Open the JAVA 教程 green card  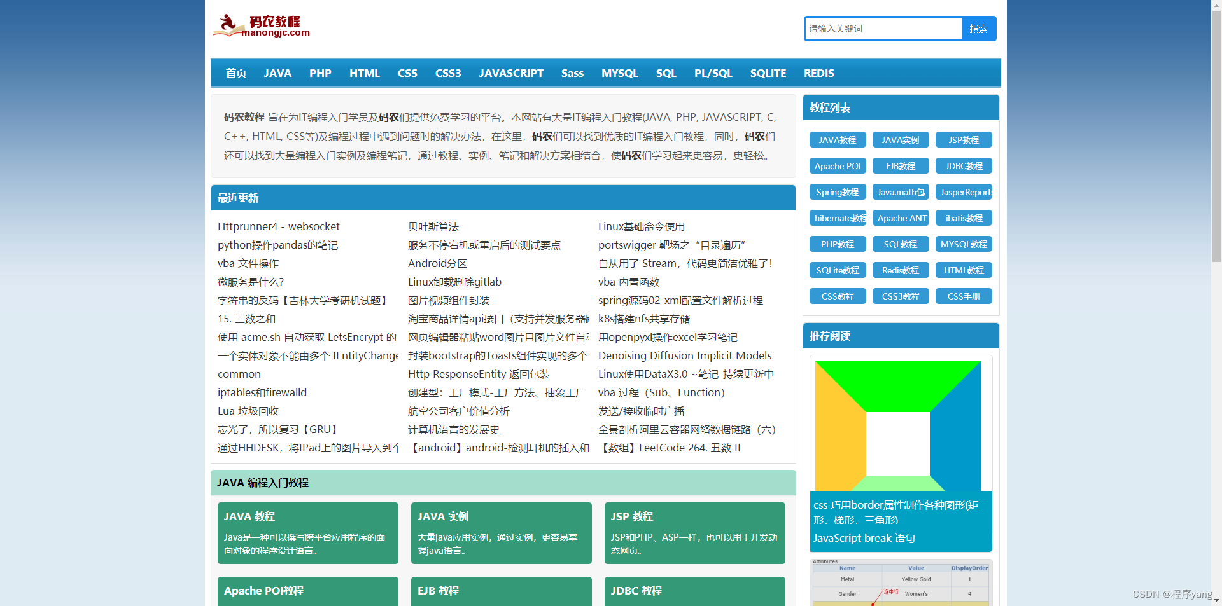(x=308, y=533)
